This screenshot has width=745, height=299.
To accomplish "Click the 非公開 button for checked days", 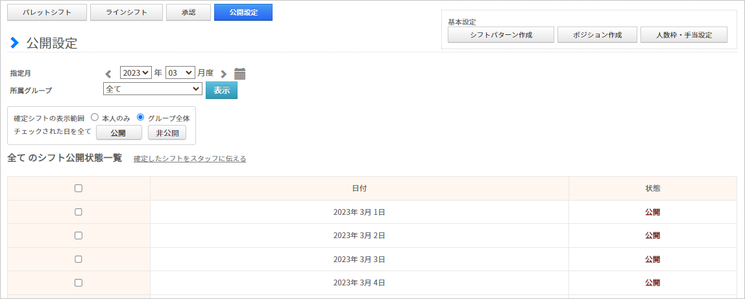I will (167, 133).
